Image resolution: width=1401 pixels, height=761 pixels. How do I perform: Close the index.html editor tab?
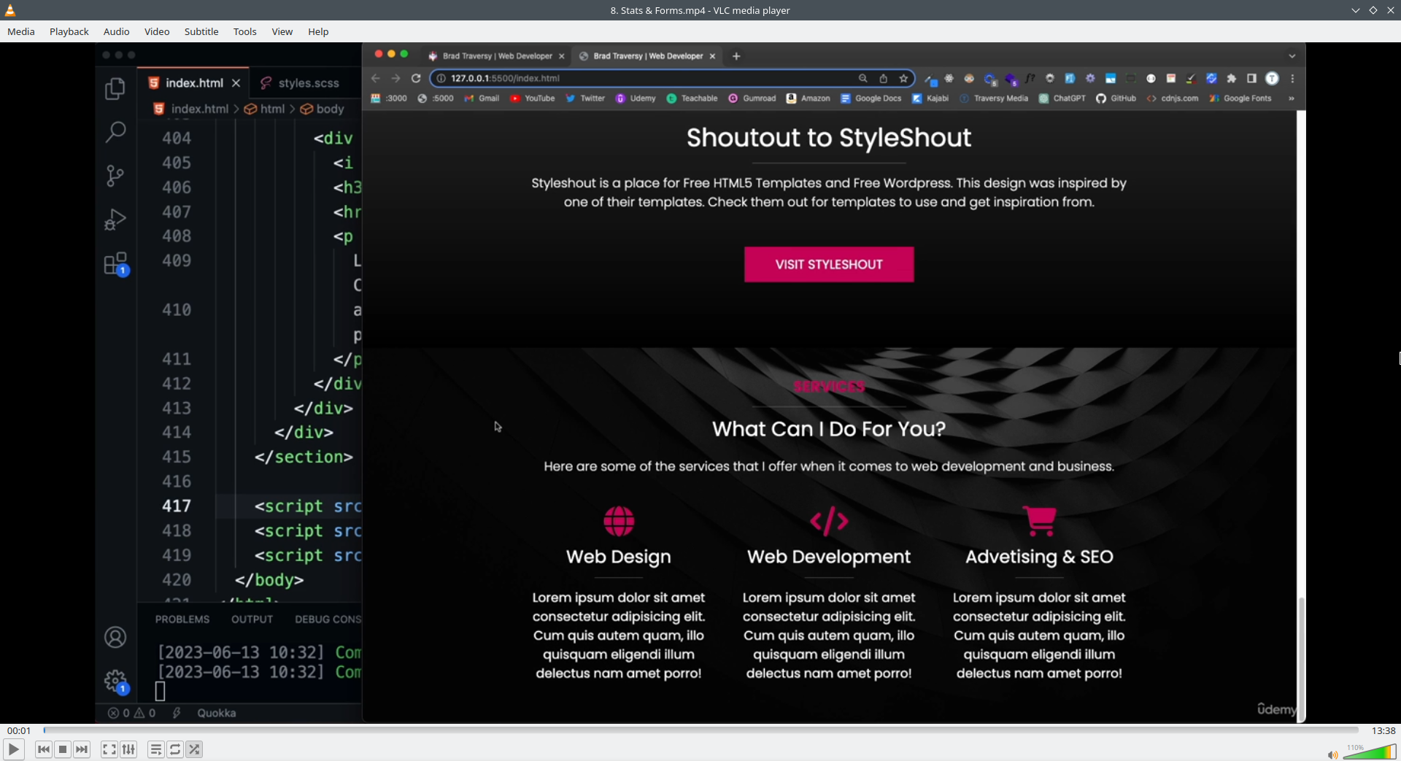pyautogui.click(x=236, y=83)
